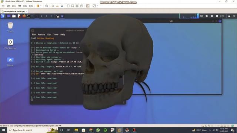Pause the virtual machine with the orange pause button
237x133 pixels.
tap(38, 6)
